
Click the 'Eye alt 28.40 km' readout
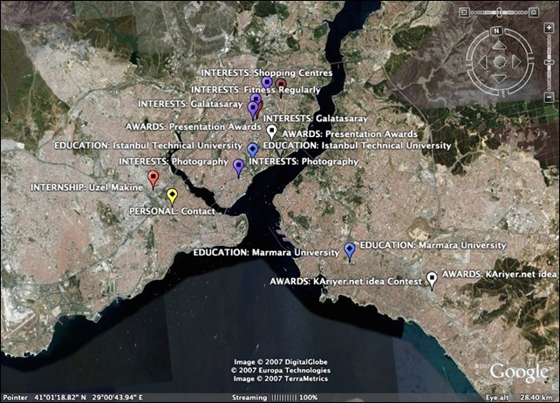tap(519, 397)
